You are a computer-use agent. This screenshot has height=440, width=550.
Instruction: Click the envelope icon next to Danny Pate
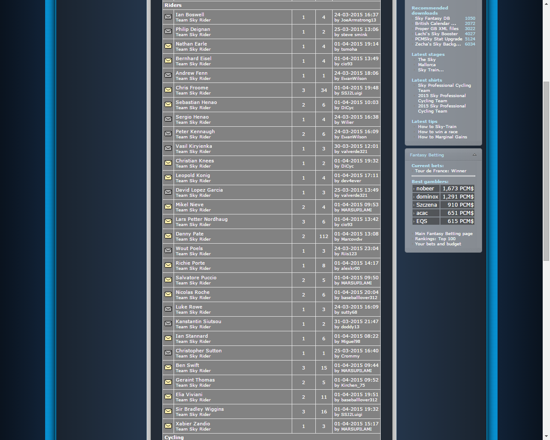coord(168,236)
